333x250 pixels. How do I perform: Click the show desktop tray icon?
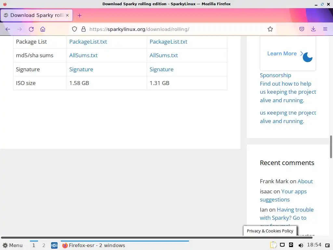pos(327,245)
